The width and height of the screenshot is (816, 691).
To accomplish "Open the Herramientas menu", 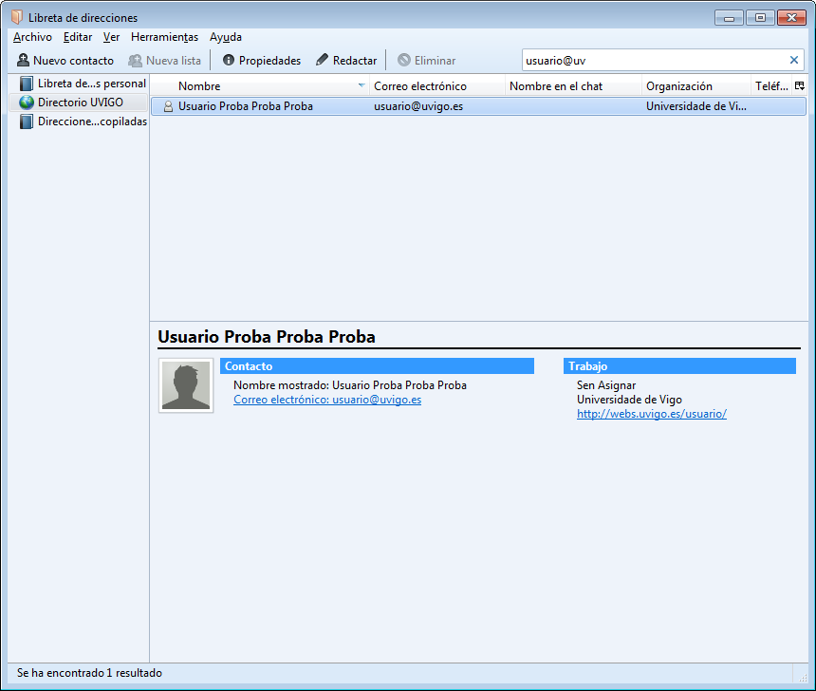I will (164, 37).
